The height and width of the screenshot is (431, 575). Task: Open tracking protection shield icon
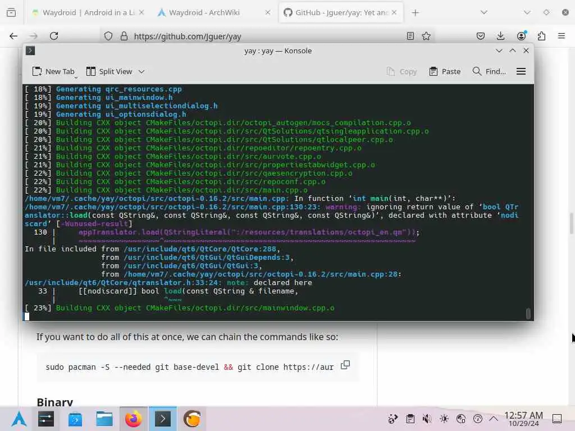click(x=108, y=36)
